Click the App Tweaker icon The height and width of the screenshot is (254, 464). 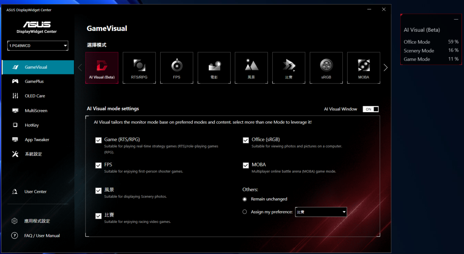point(15,139)
